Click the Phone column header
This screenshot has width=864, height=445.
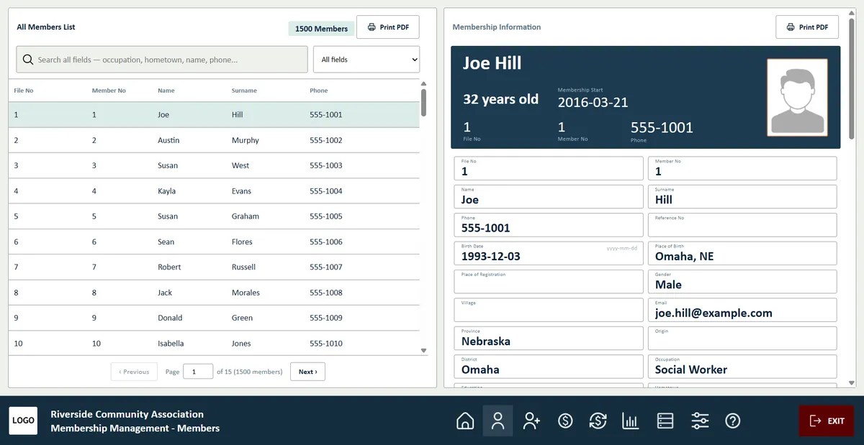318,91
